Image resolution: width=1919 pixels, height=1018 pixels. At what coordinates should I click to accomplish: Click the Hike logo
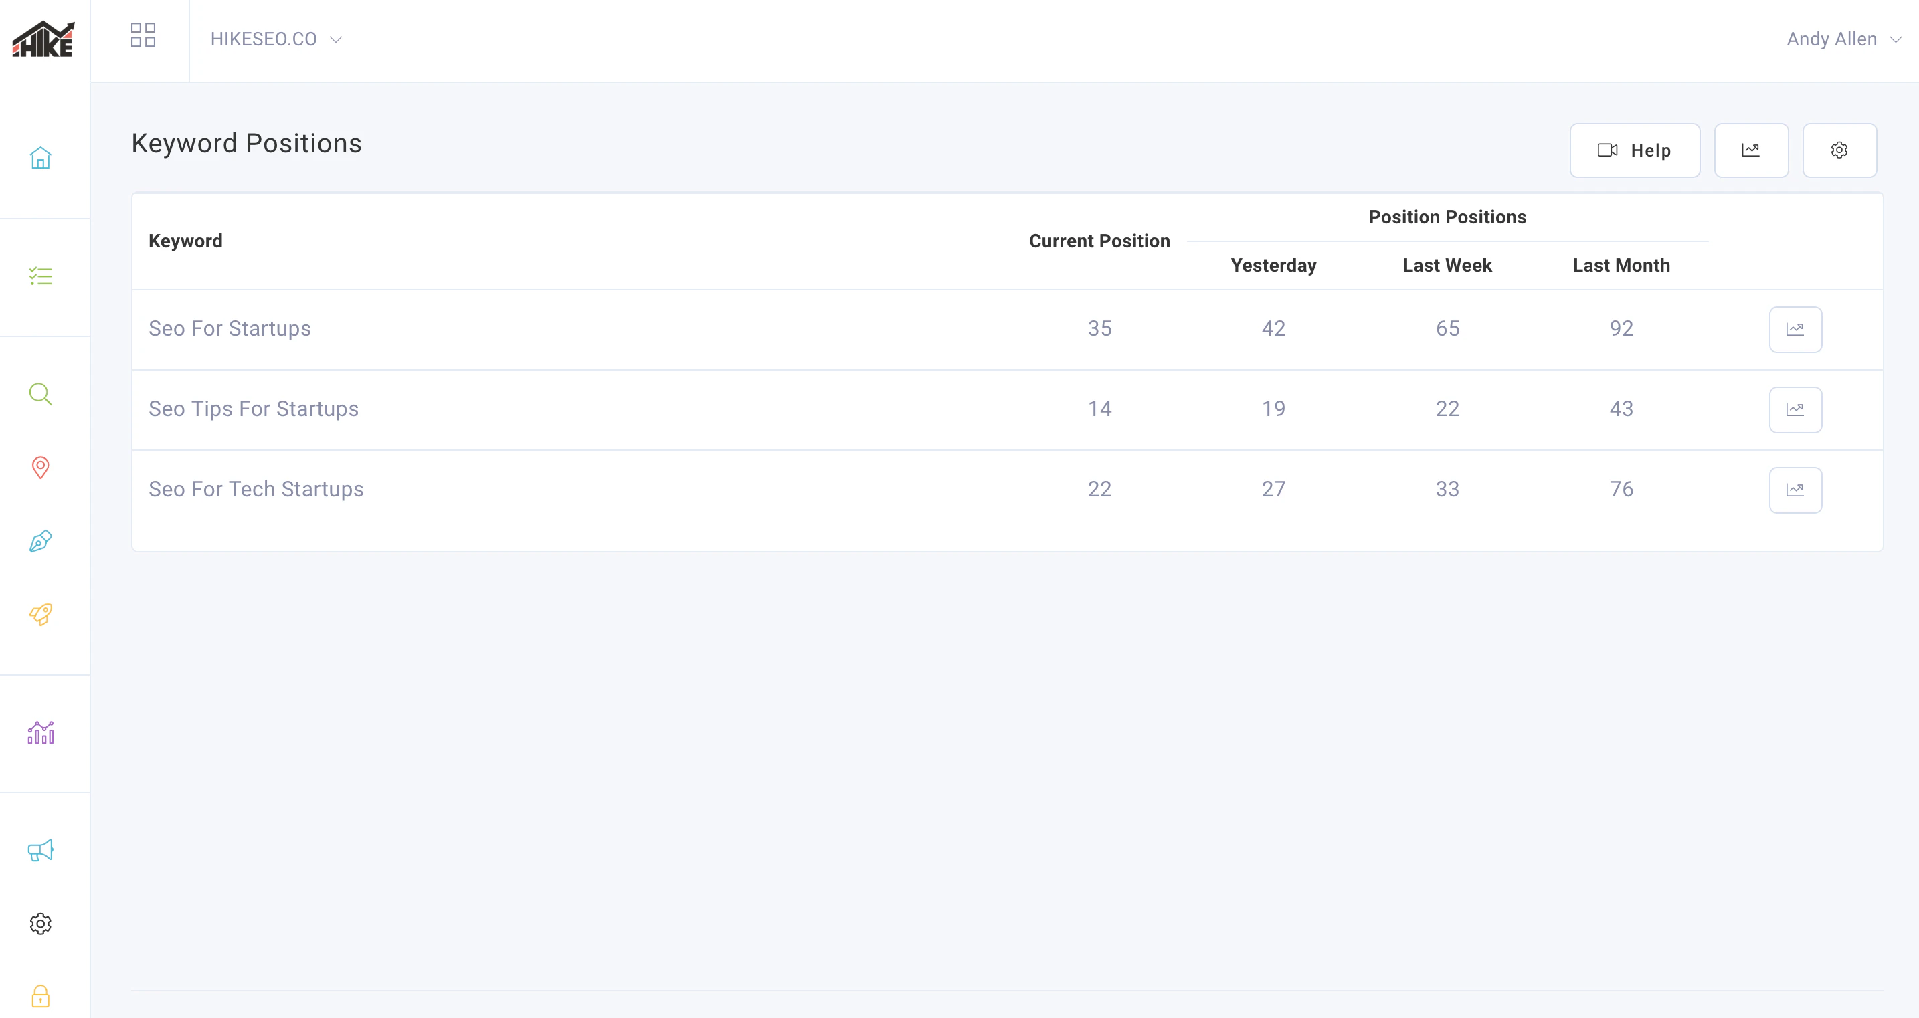coord(43,39)
